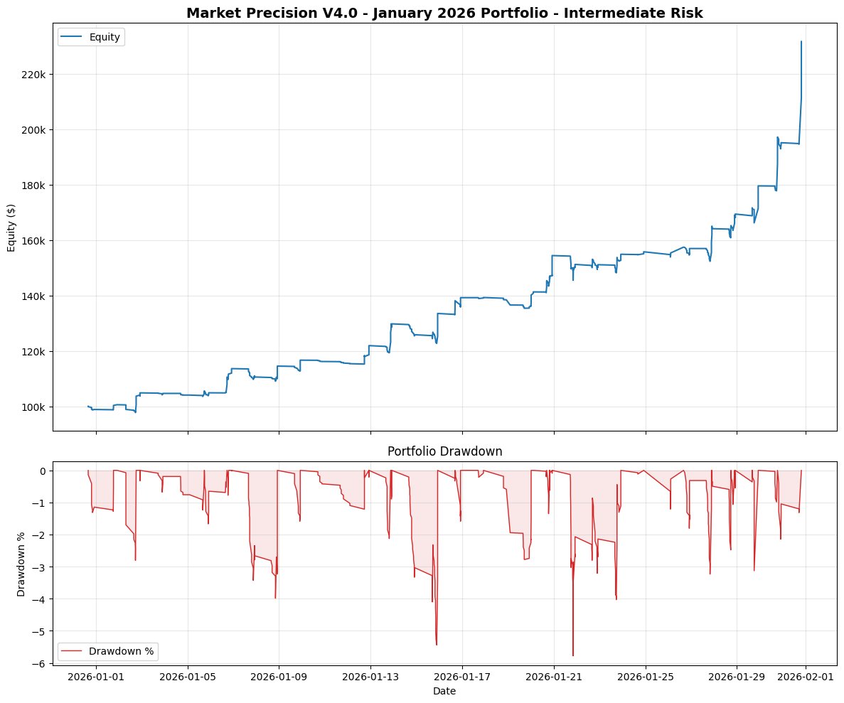Screen dimensions: 844x703
Task: Click the Date axis label
Action: (x=444, y=690)
